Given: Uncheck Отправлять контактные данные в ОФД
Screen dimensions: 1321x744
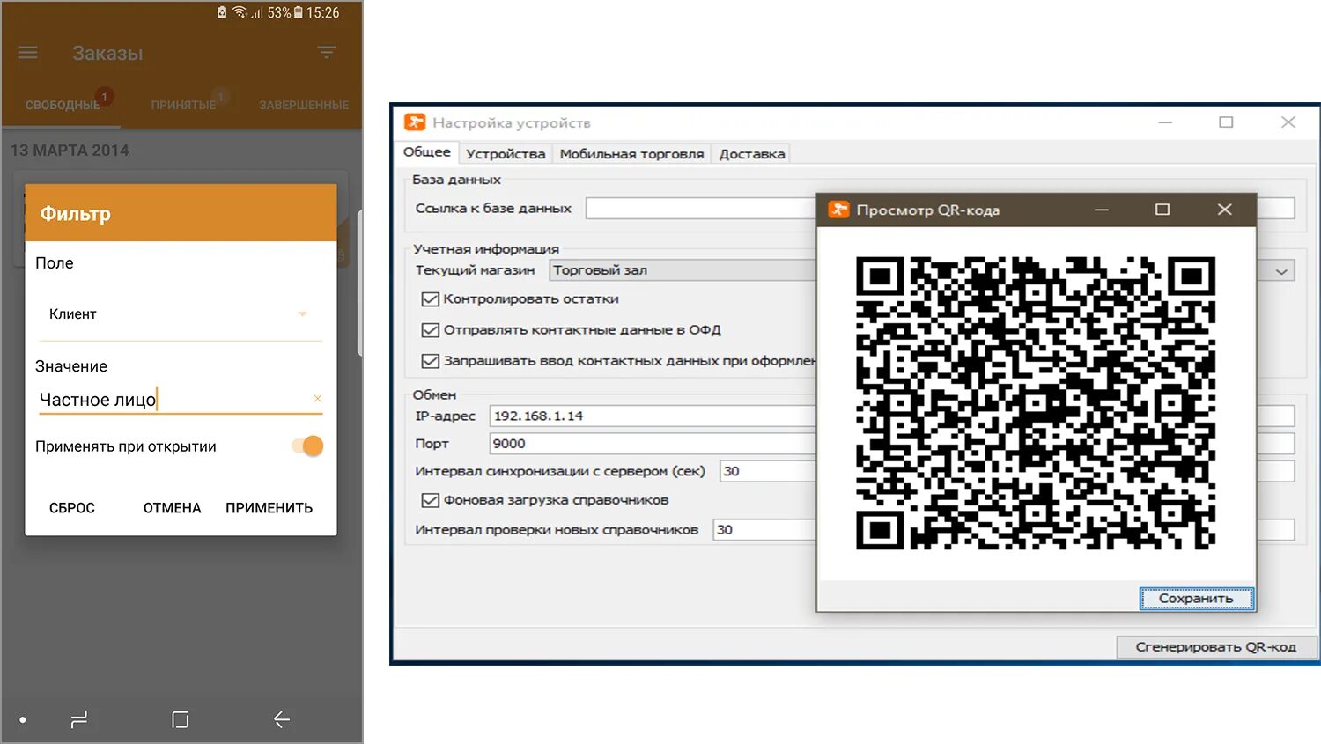Looking at the screenshot, I should pyautogui.click(x=430, y=330).
